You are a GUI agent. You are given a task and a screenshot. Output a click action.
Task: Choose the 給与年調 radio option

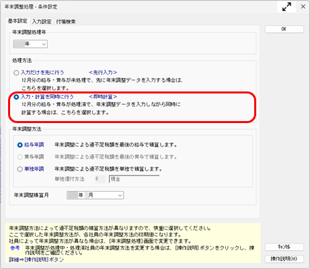point(20,145)
